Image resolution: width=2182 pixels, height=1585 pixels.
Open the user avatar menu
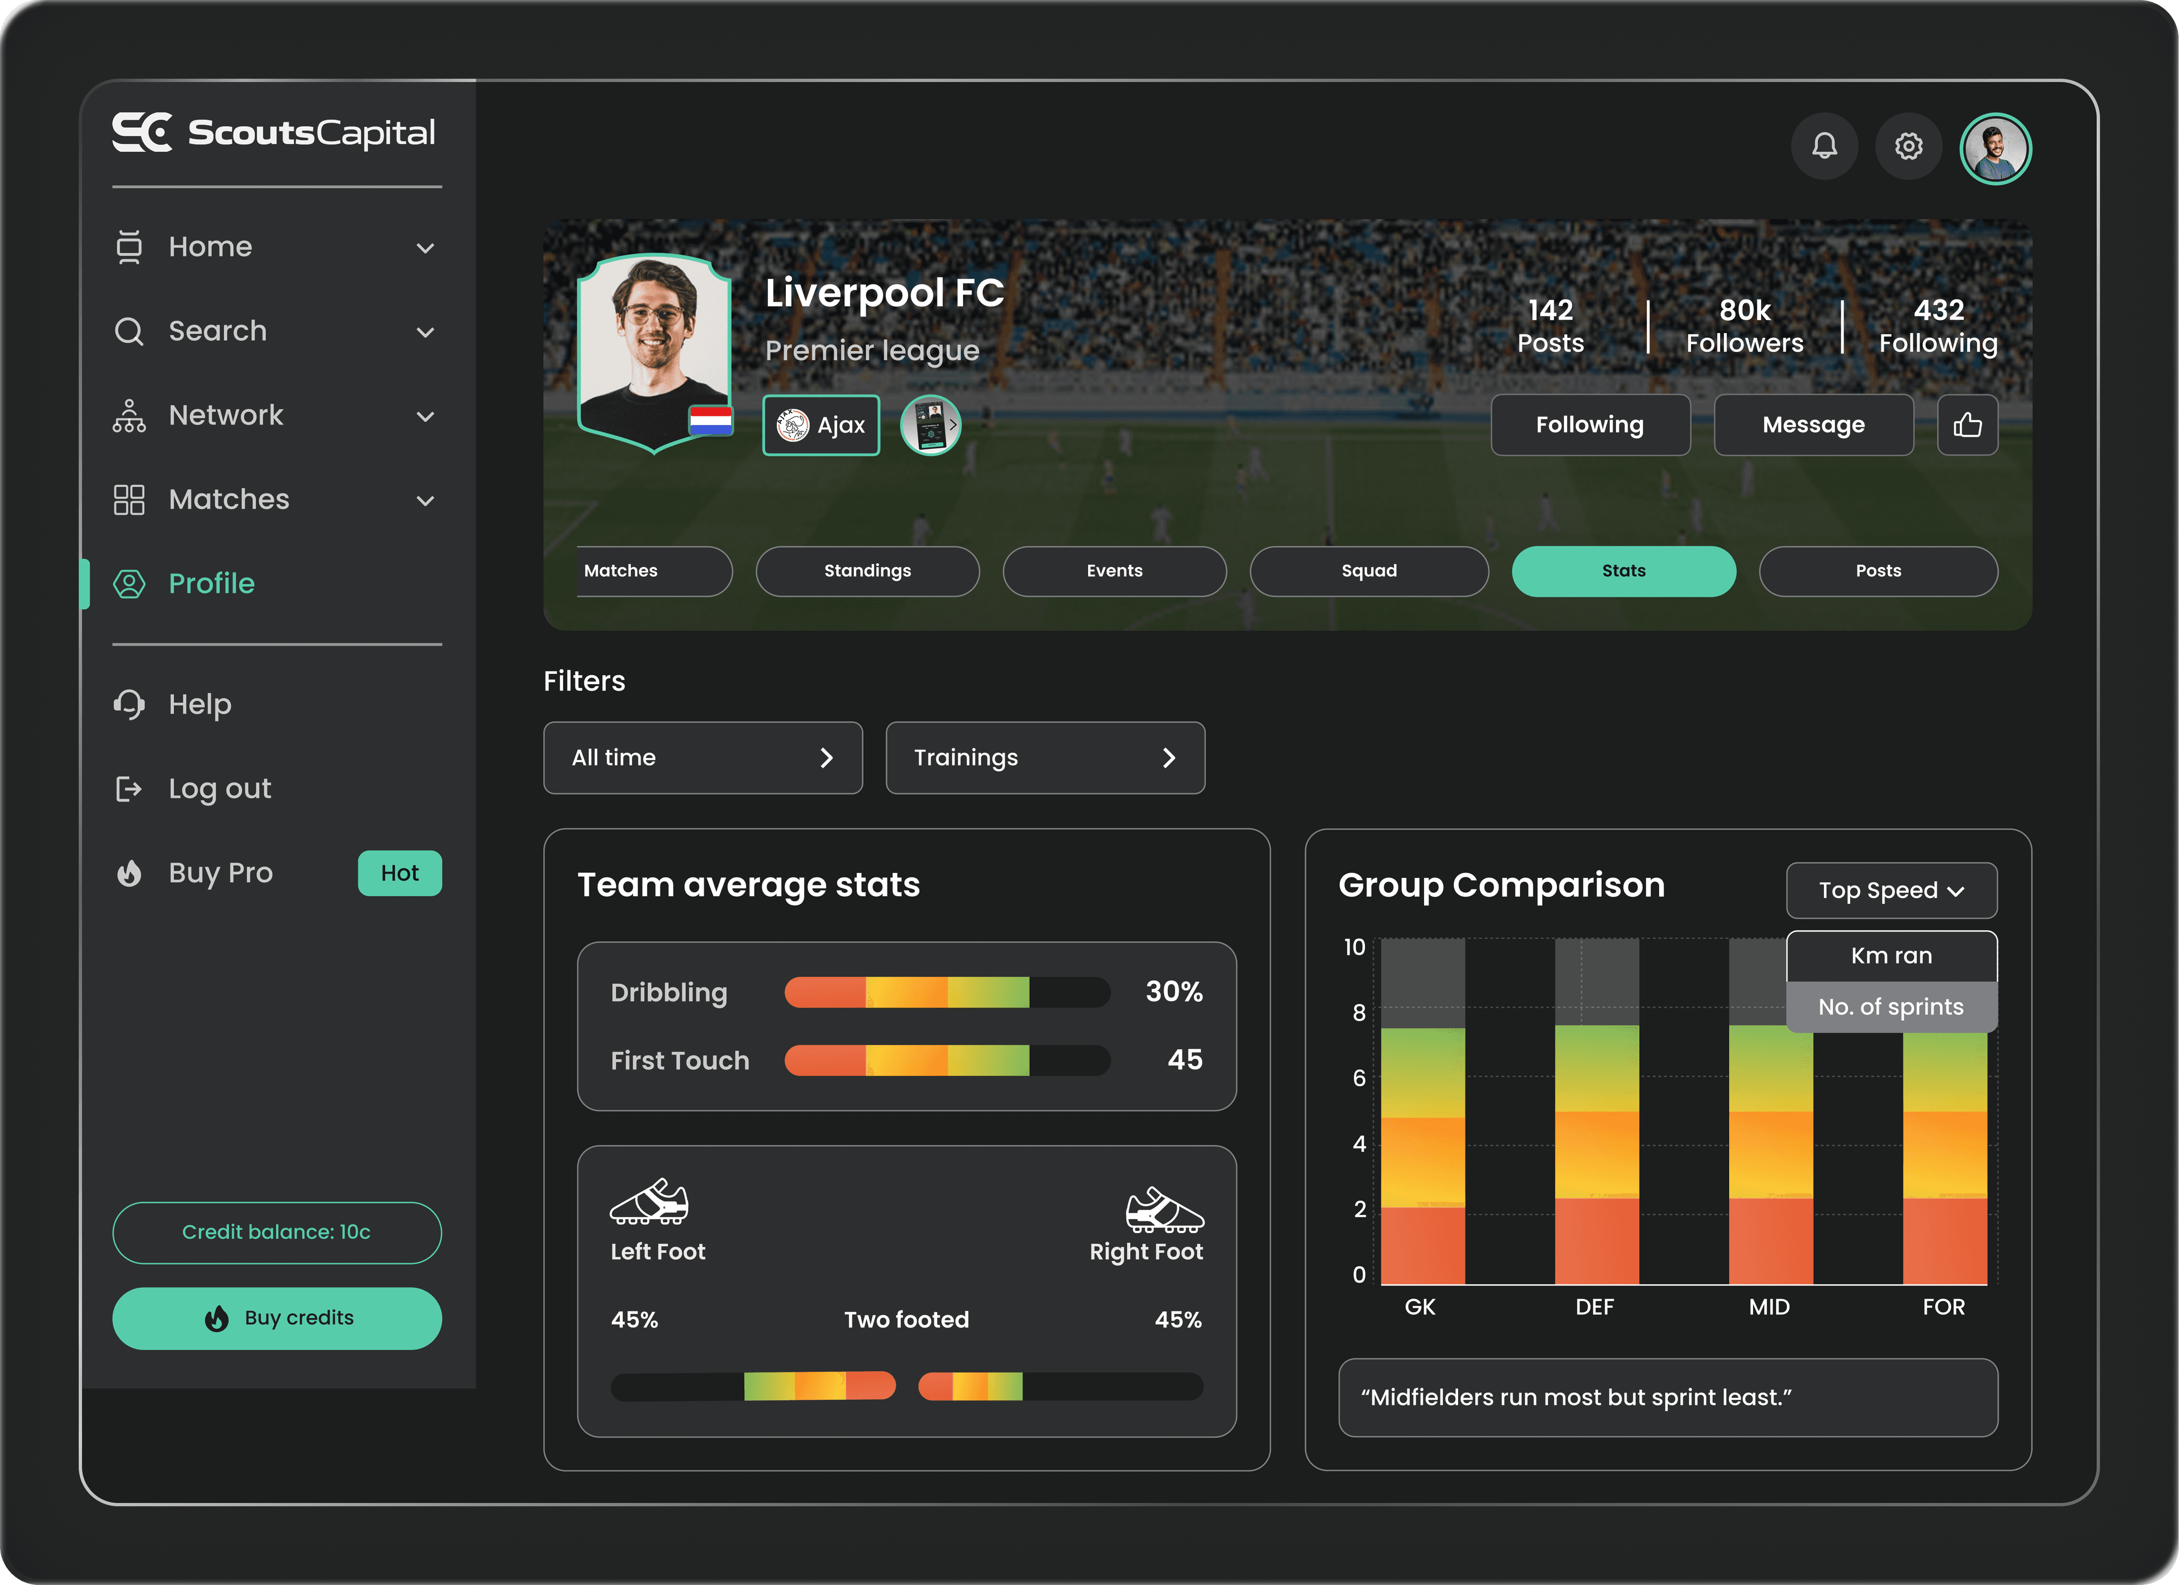click(1996, 148)
